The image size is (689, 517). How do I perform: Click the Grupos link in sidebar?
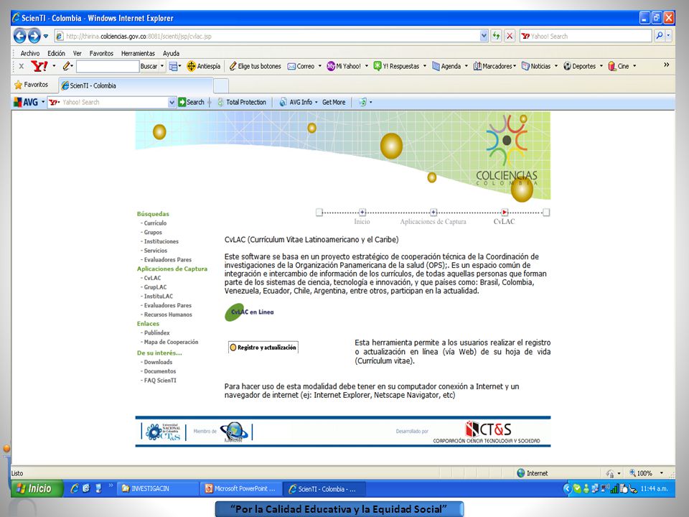pos(153,232)
